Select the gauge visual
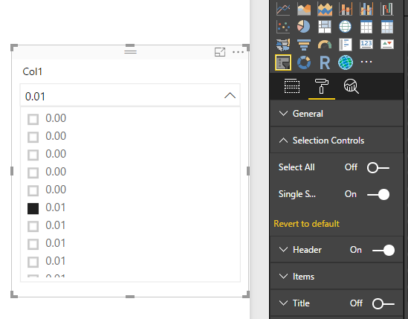This screenshot has height=319, width=408. coord(325,45)
